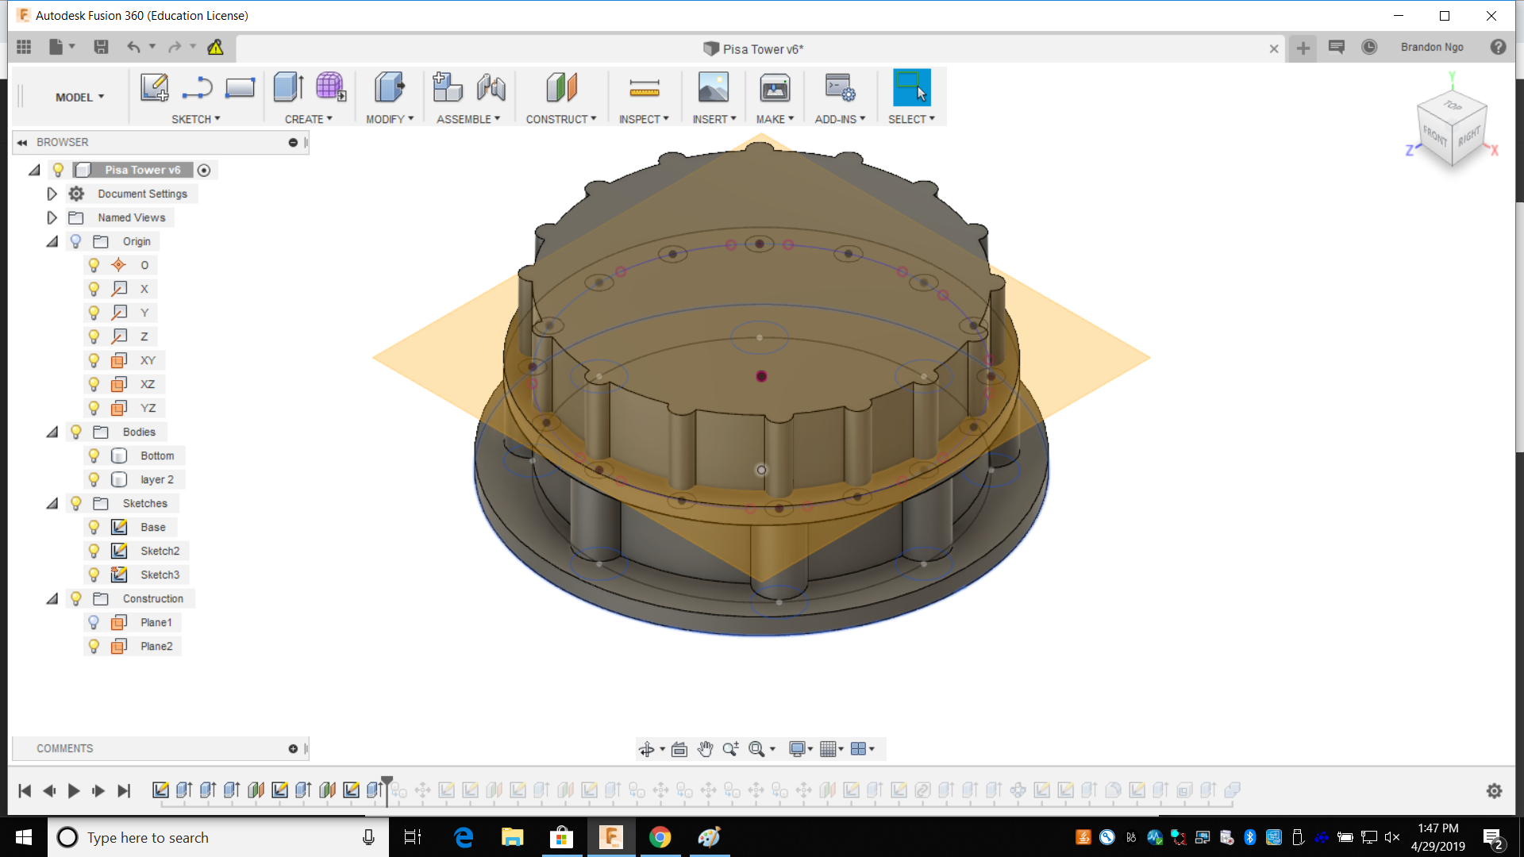This screenshot has width=1524, height=857.
Task: Open the File menu dropdown
Action: (62, 48)
